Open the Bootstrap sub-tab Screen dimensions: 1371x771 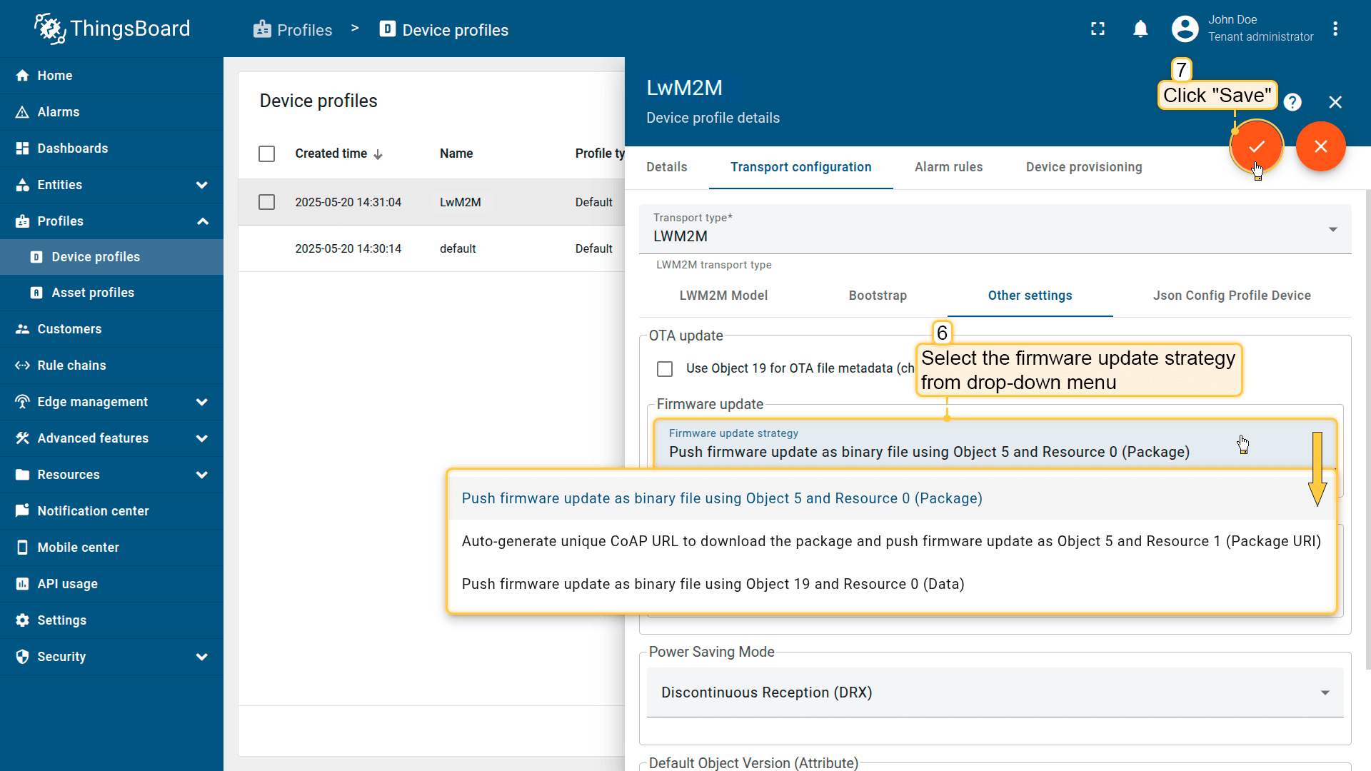coord(878,296)
